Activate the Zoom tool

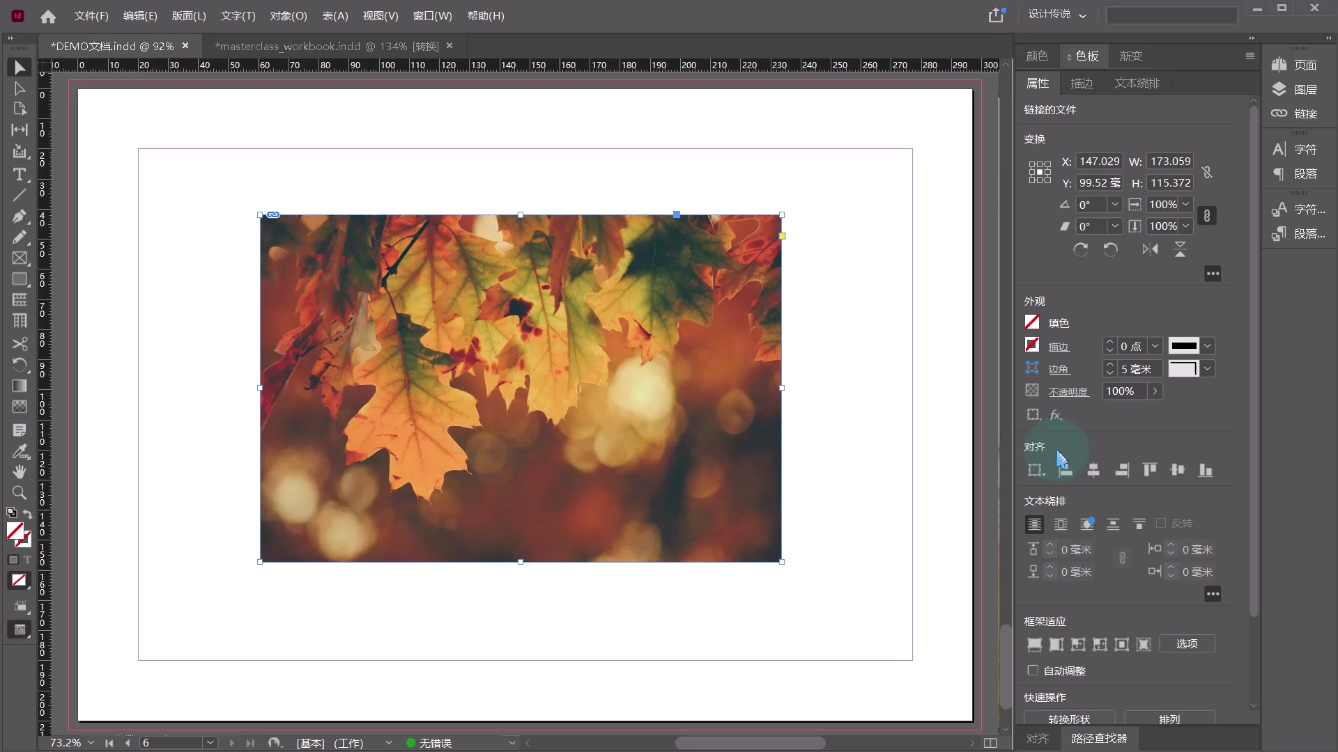tap(20, 493)
